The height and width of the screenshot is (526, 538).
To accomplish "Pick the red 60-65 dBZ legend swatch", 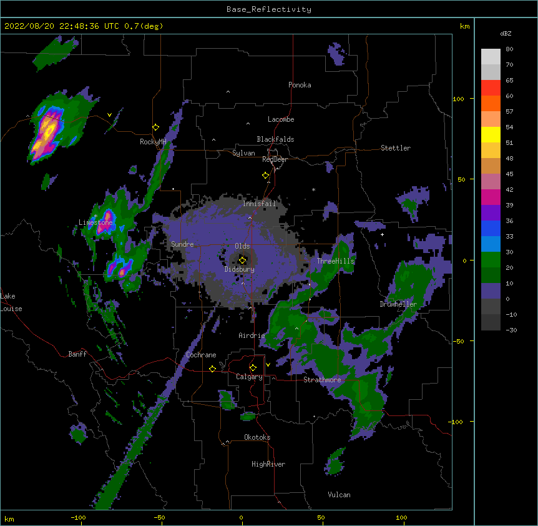I will coord(491,87).
